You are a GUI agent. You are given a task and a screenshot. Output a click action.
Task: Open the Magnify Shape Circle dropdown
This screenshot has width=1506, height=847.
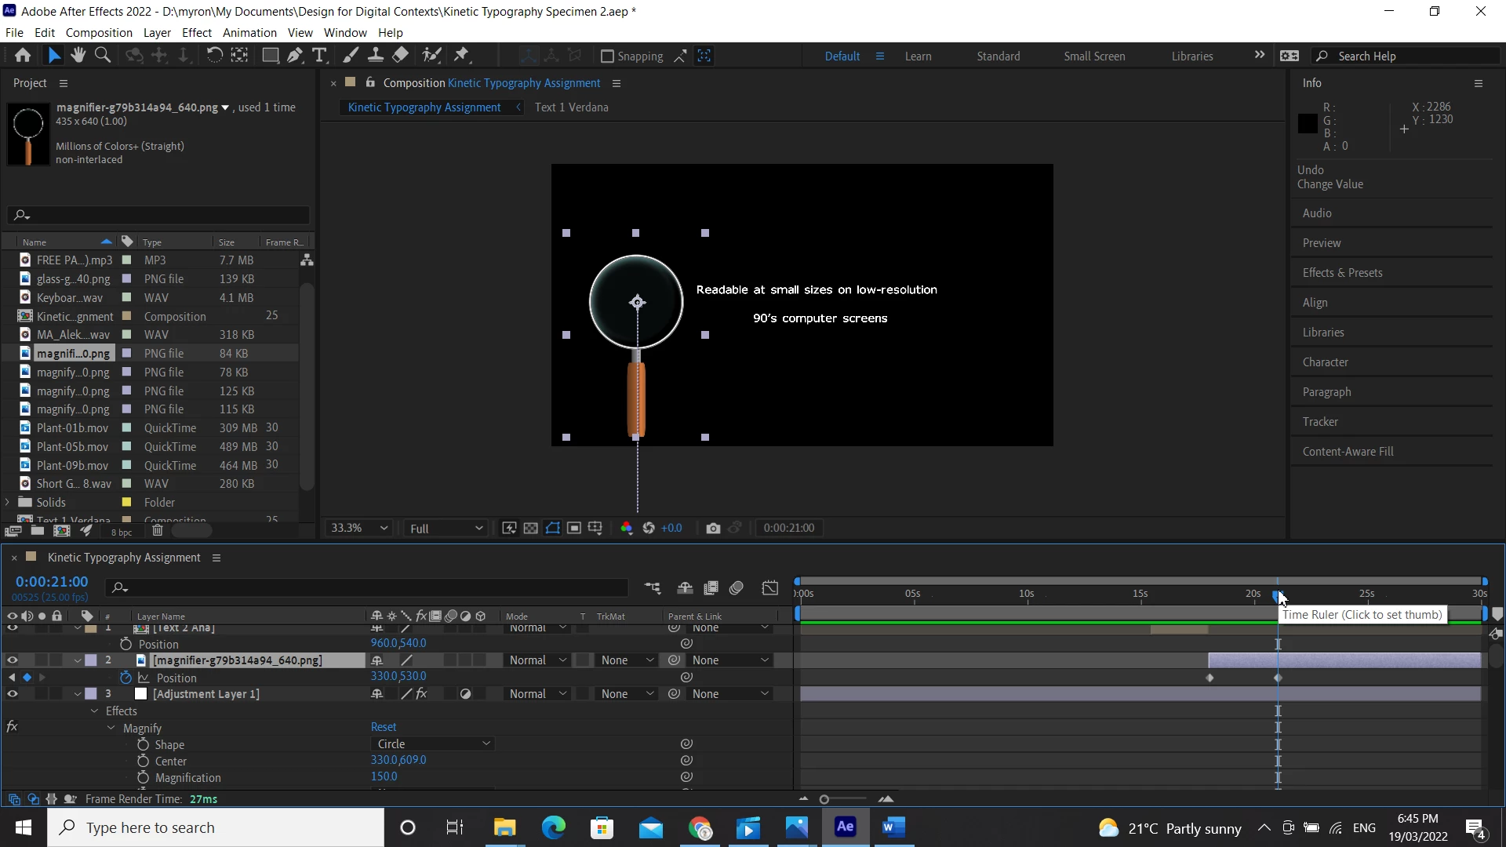click(x=432, y=744)
